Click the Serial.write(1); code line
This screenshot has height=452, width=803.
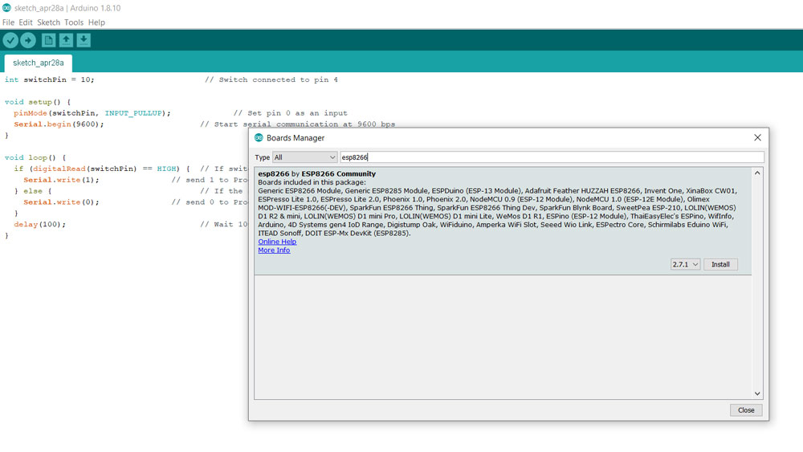62,180
